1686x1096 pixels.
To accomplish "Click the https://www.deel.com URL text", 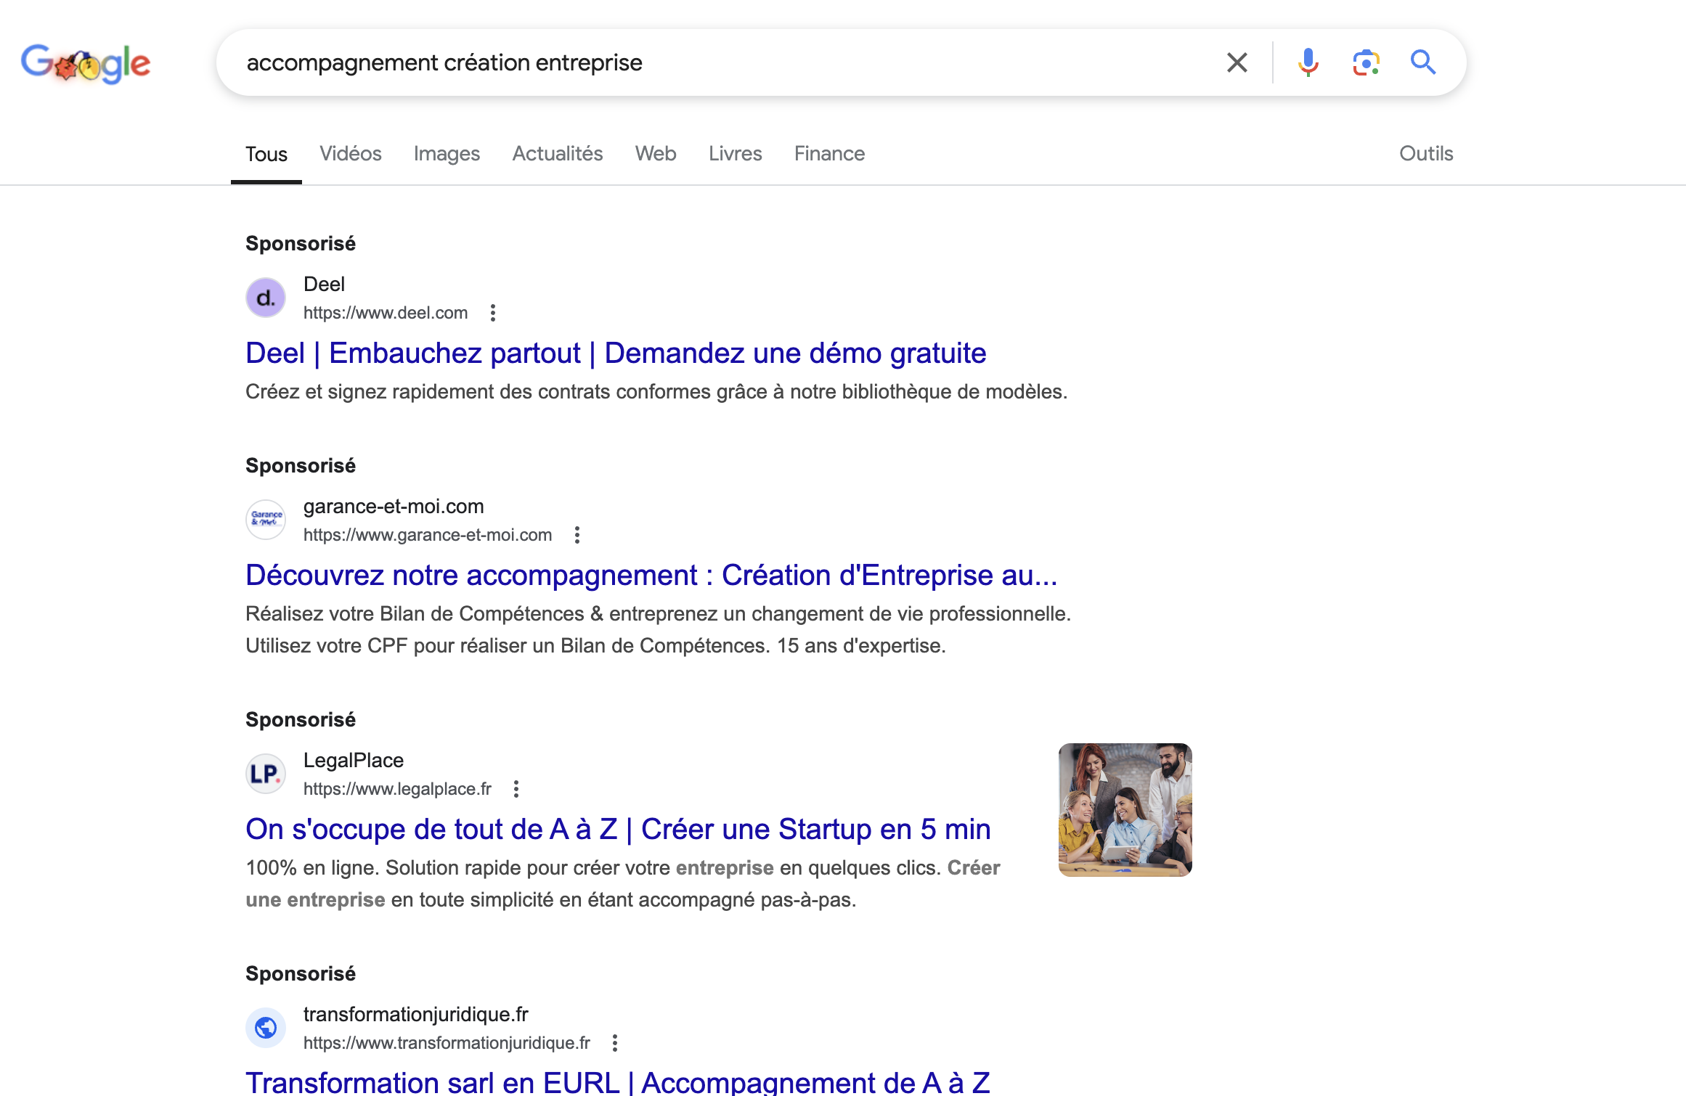I will [386, 313].
